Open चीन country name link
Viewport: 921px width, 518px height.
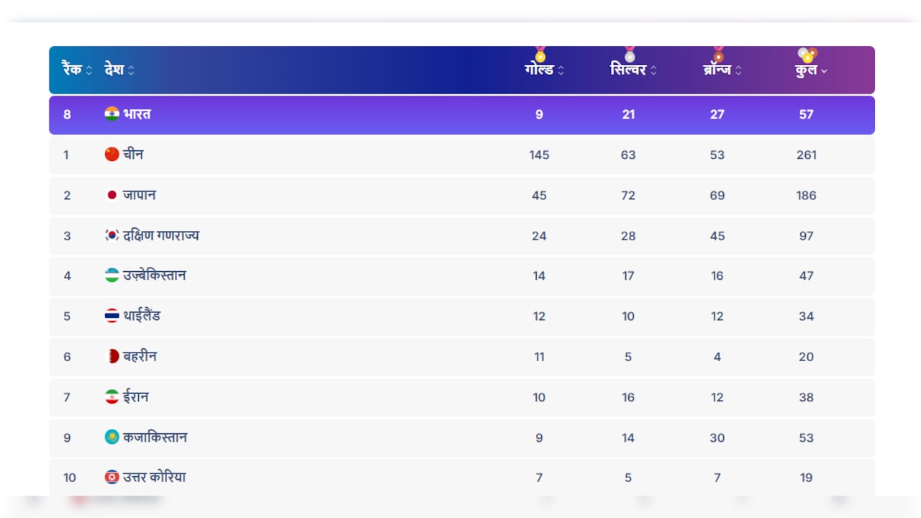coord(133,154)
